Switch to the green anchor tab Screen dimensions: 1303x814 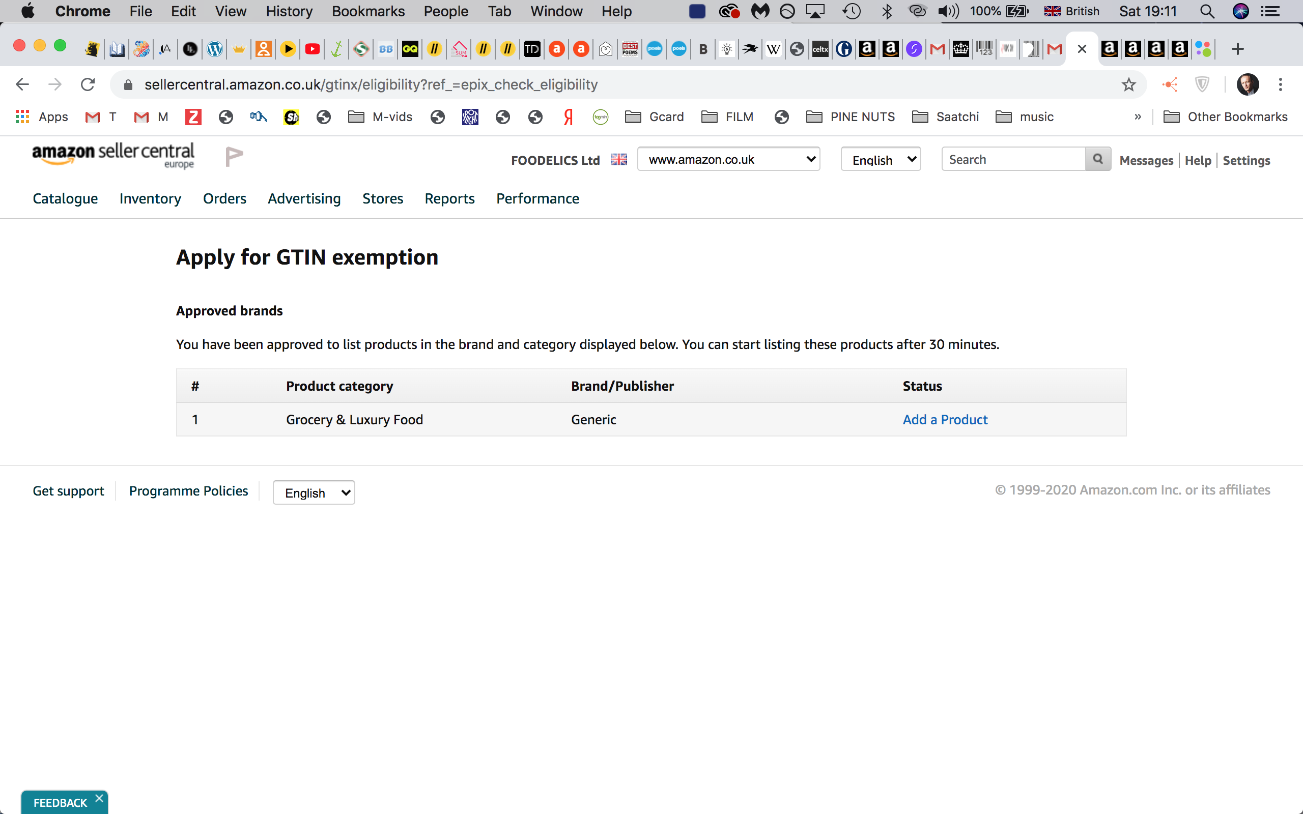coord(336,49)
